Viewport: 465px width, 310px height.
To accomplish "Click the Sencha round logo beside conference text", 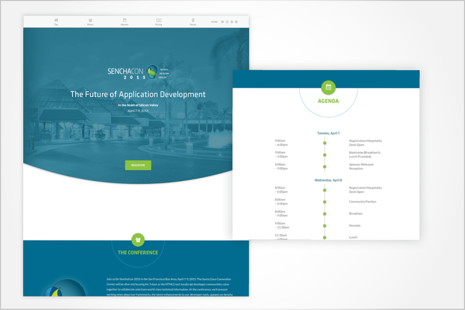I will point(65,288).
